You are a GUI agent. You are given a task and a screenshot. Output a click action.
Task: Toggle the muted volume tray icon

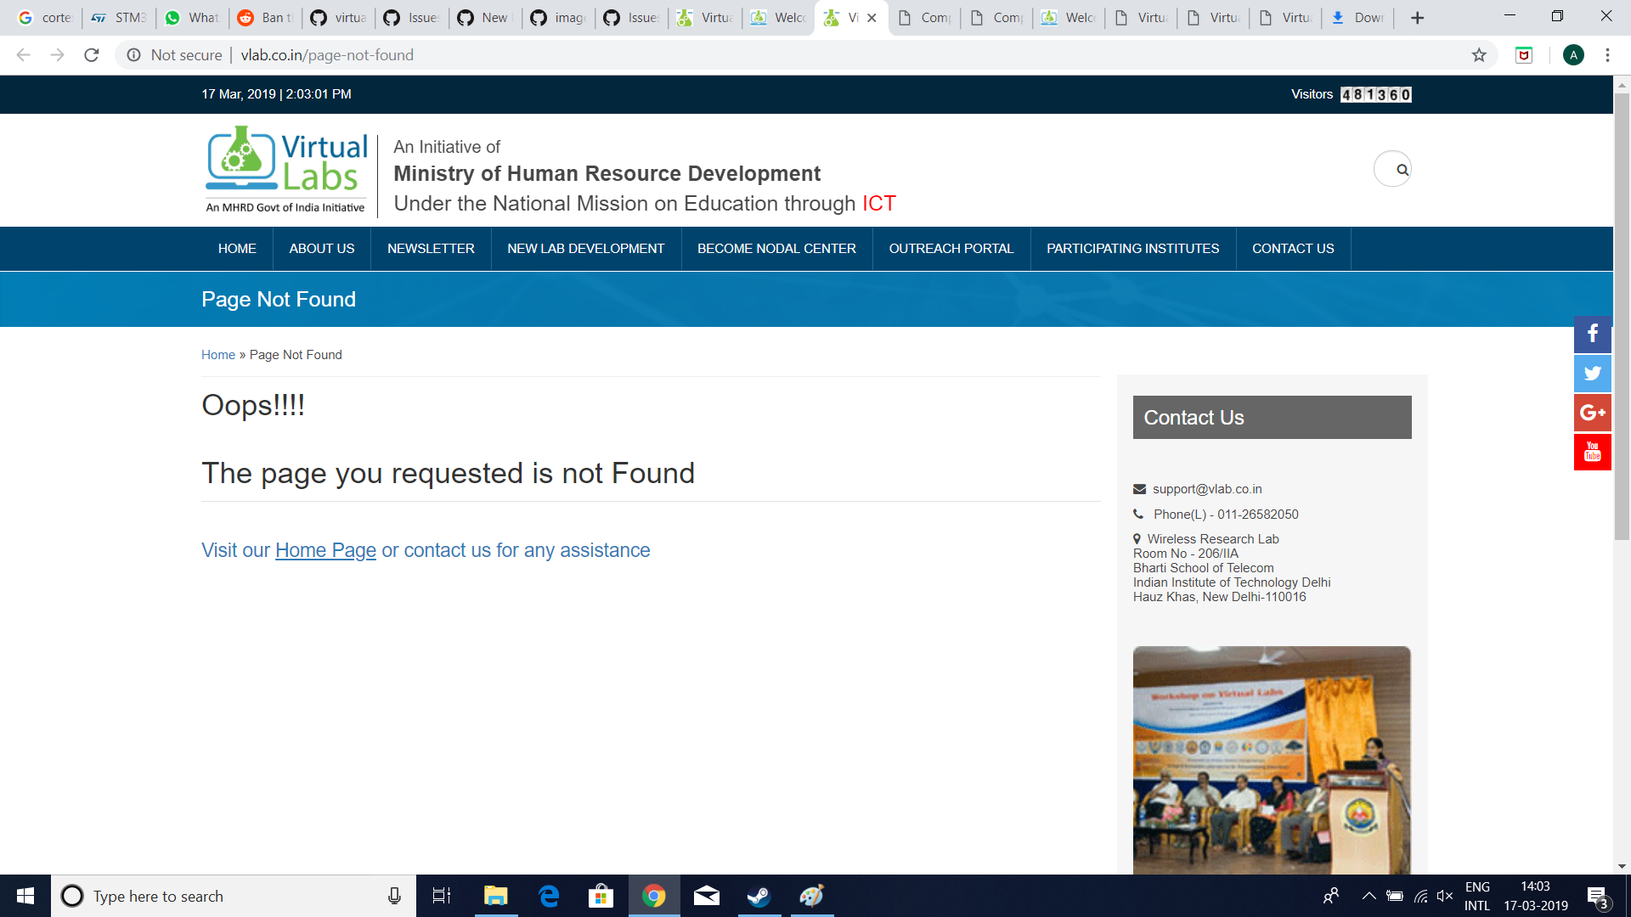(x=1444, y=896)
